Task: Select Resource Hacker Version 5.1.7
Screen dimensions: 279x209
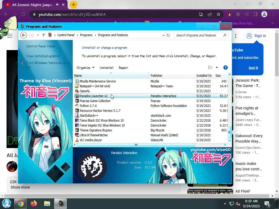Action: point(151,110)
